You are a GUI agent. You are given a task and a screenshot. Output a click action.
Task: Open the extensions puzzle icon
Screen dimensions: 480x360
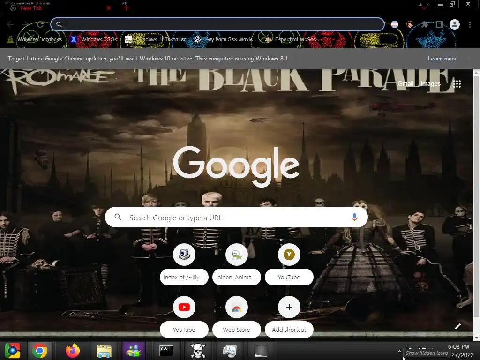click(x=425, y=24)
